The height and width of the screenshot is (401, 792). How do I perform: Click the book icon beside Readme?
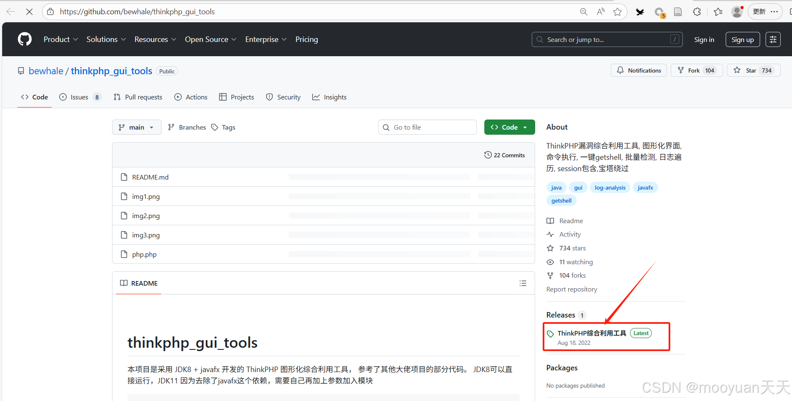click(x=550, y=221)
